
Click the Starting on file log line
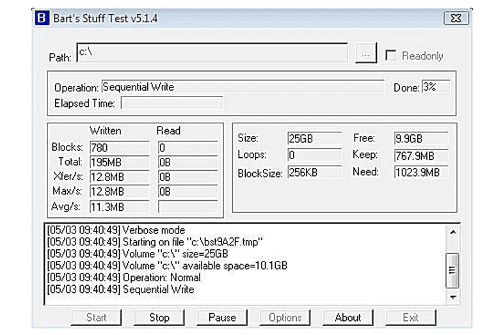click(x=155, y=242)
